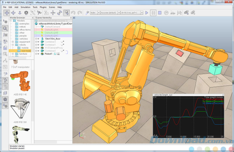Click the slow down simulation turtle icon
This screenshot has height=152, width=234.
(173, 13)
